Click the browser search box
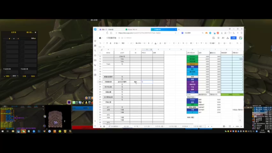This screenshot has width=272, height=153. (x=192, y=33)
